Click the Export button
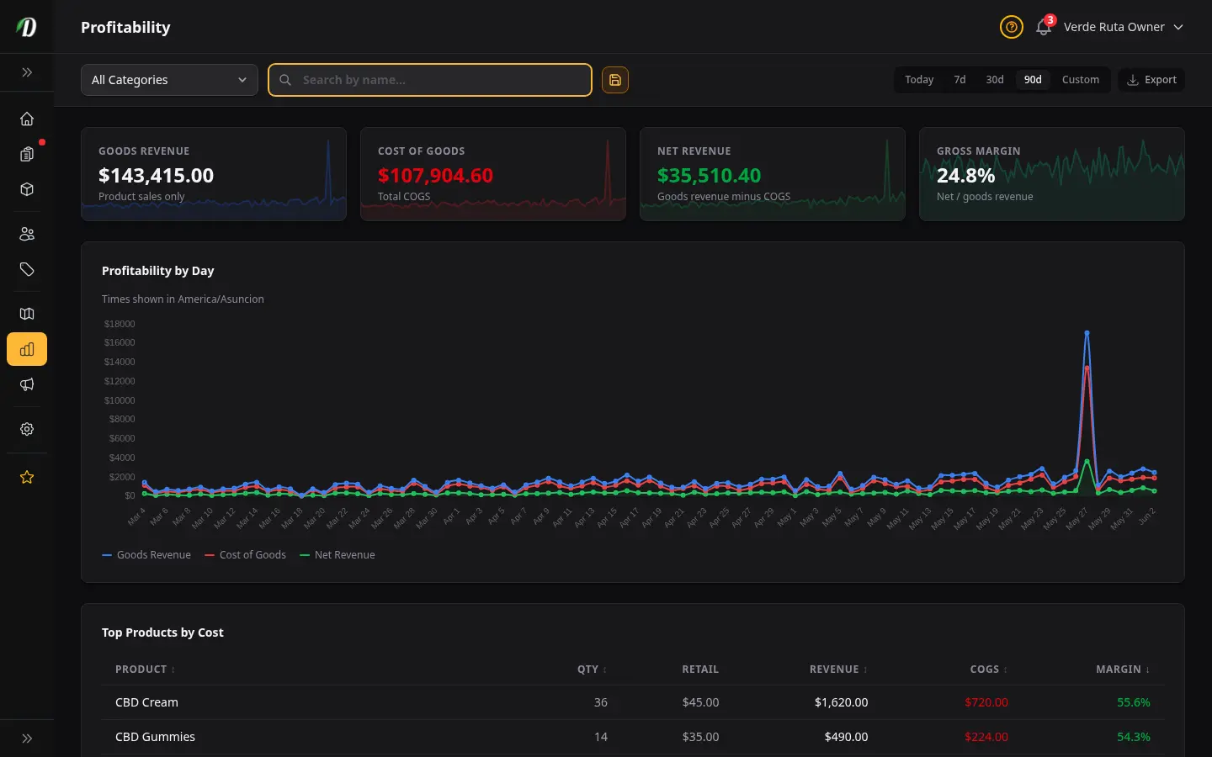The image size is (1212, 757). 1151,80
